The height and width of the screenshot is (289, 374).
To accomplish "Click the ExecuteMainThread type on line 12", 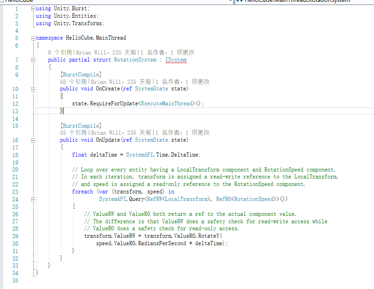I will pos(167,103).
